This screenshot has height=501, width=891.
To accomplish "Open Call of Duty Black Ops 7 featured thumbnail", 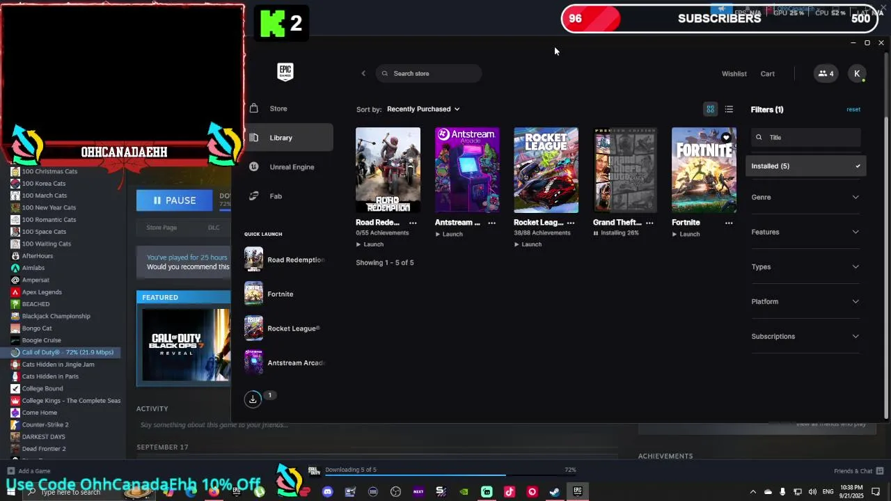I will [x=186, y=345].
